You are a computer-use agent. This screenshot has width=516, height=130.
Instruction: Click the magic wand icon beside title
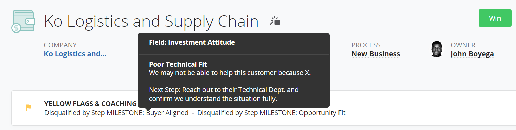point(275,21)
